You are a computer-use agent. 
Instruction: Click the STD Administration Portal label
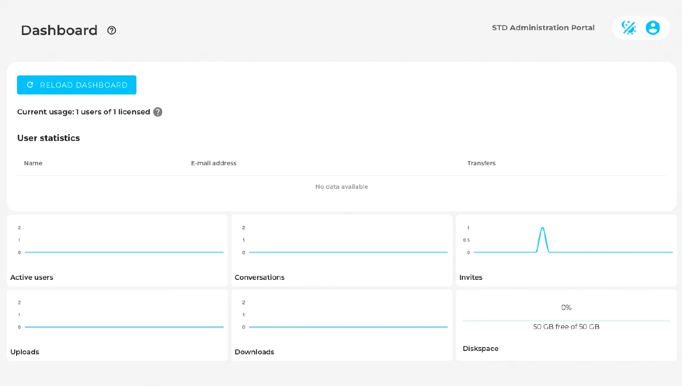coord(543,28)
